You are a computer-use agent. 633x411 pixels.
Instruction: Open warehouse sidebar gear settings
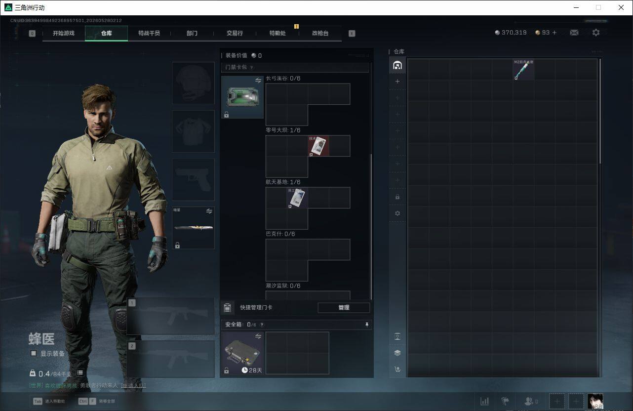click(397, 213)
